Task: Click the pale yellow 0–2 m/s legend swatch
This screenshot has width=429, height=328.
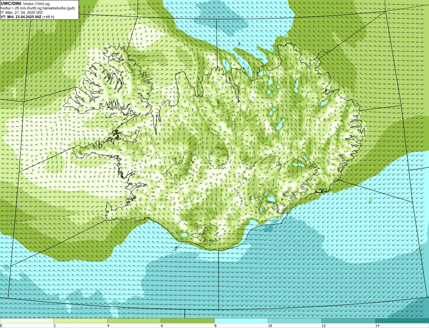Action: click(27, 321)
